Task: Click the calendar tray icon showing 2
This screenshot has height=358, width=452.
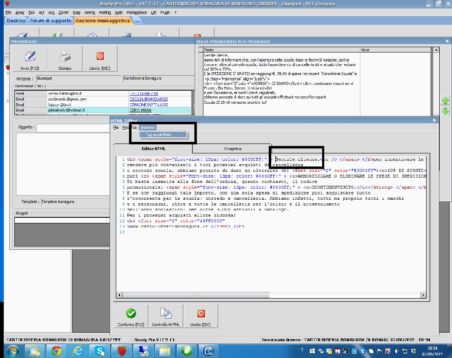Action: point(337,351)
